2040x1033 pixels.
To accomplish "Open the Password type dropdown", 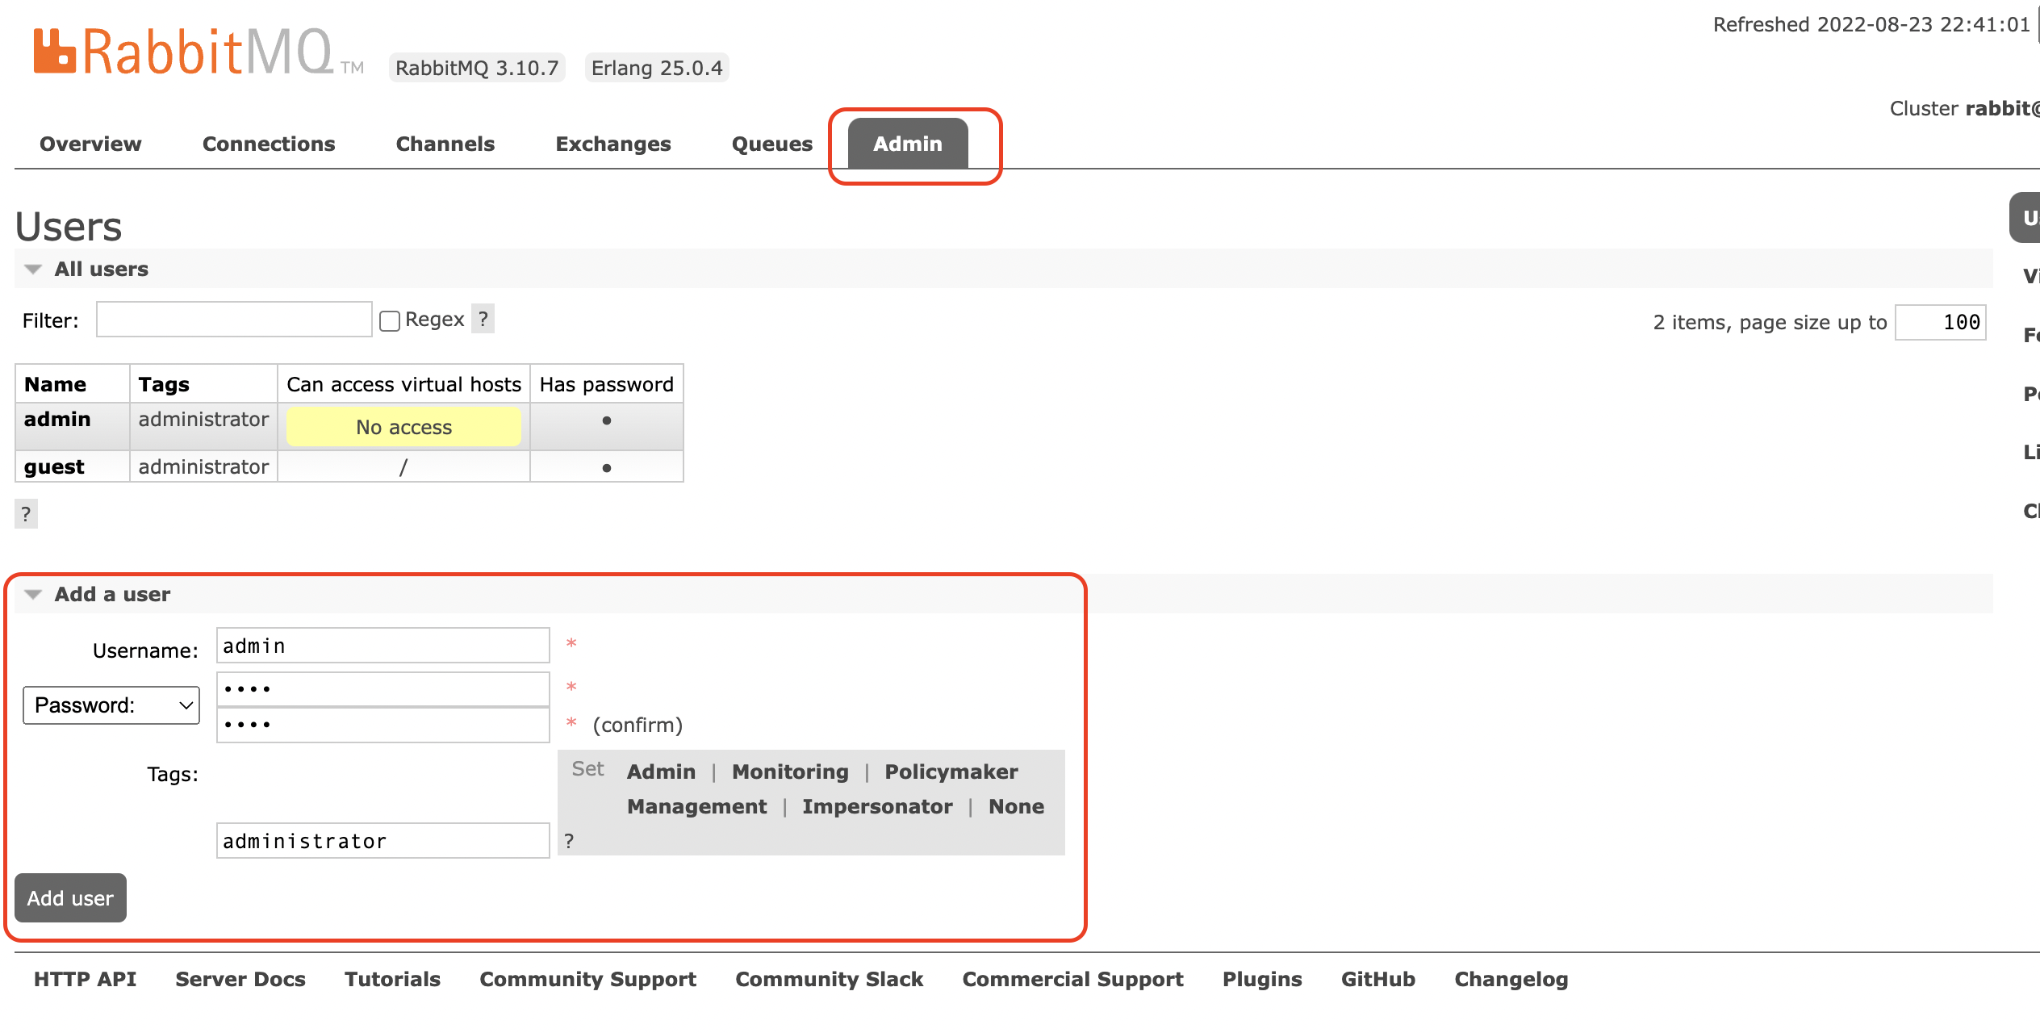I will click(x=111, y=705).
